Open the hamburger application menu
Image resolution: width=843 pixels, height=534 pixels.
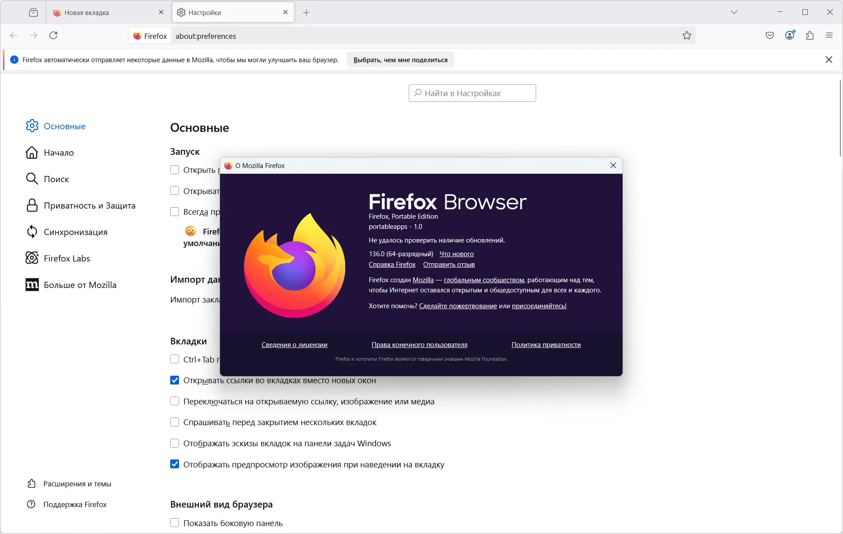(x=829, y=36)
